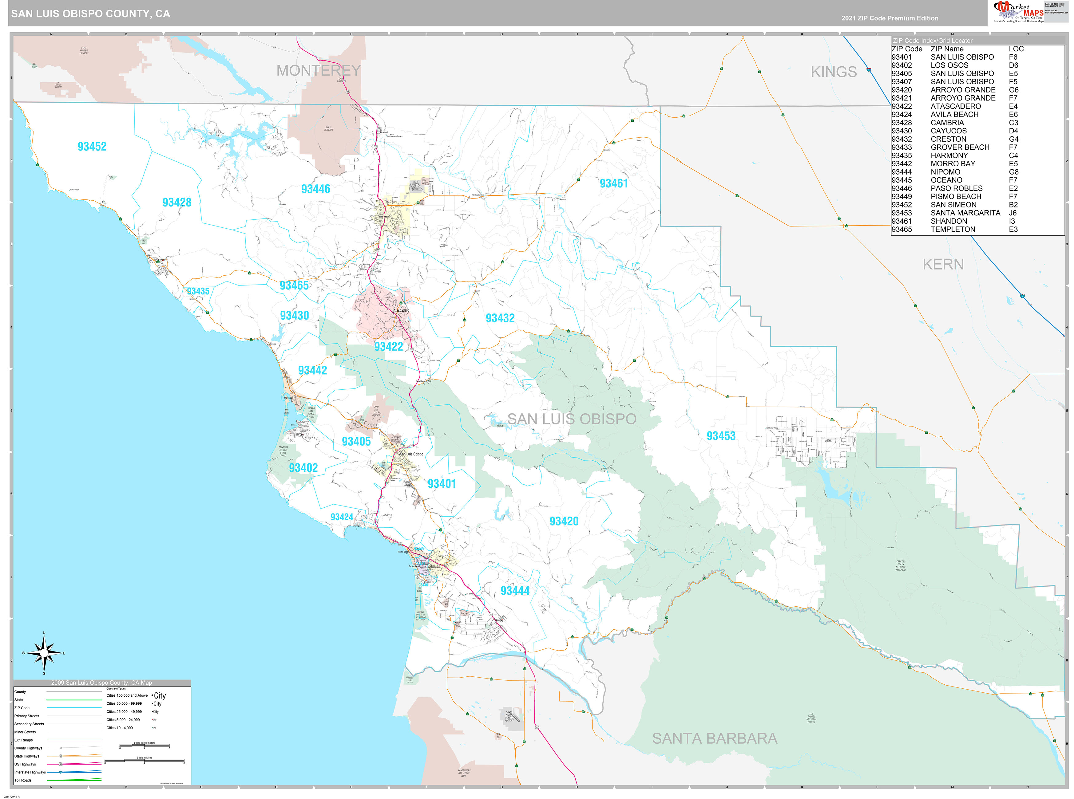Click the Atascadero city label on the map
1074x799 pixels.
point(401,310)
